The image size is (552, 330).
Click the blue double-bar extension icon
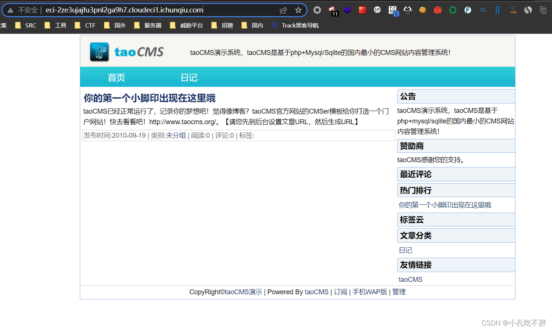point(497,10)
